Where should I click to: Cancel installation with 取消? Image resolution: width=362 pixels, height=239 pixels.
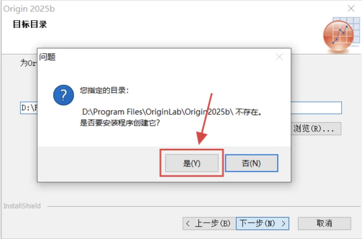[x=324, y=223]
